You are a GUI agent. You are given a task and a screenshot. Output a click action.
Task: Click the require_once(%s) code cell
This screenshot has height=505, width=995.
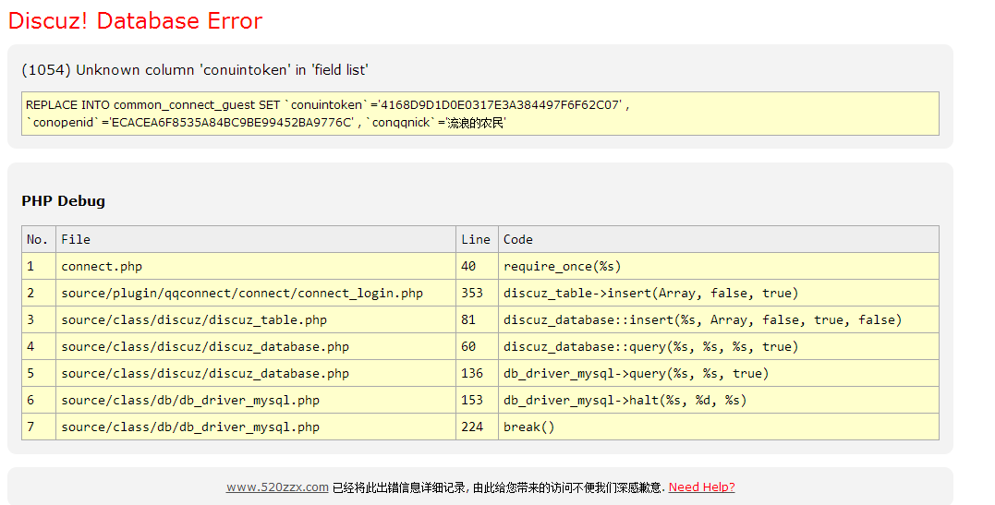coord(562,267)
